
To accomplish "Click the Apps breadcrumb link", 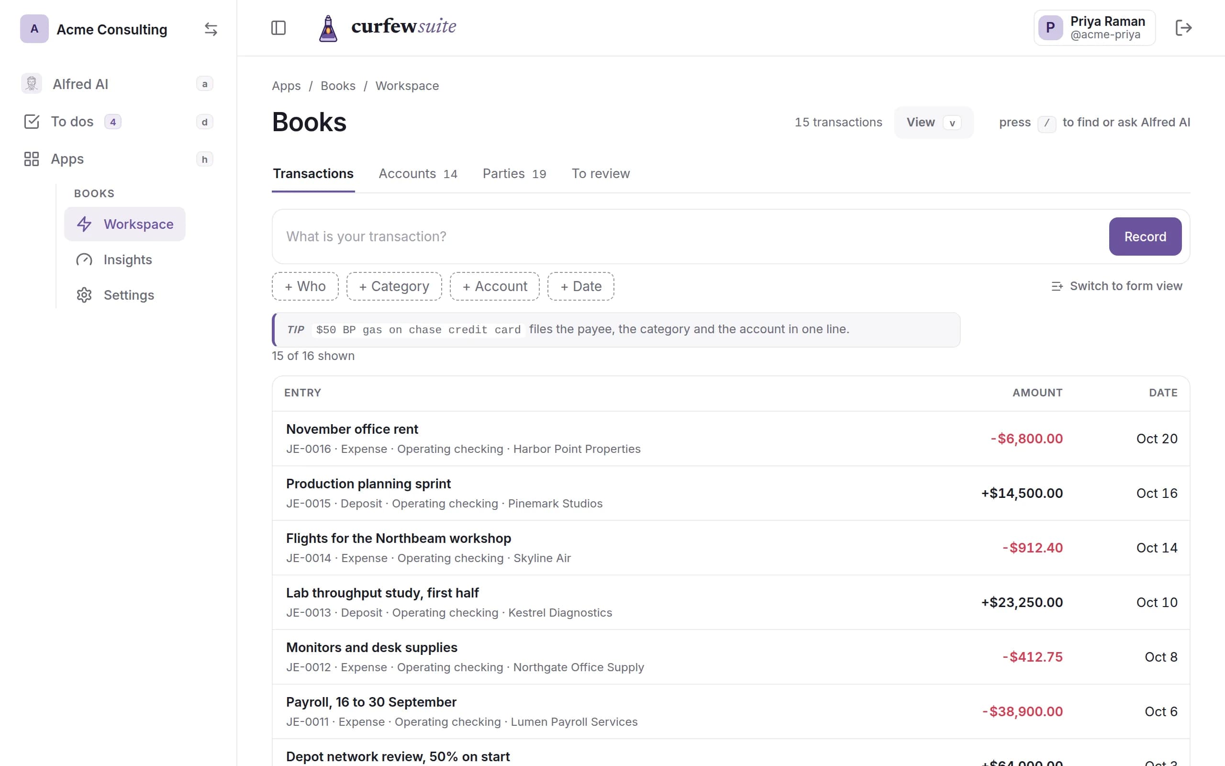I will point(286,86).
